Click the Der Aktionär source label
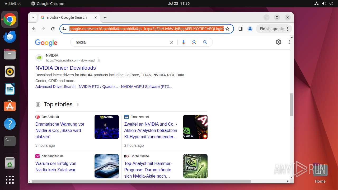Screen dimensions: 338x190 tap(50, 117)
